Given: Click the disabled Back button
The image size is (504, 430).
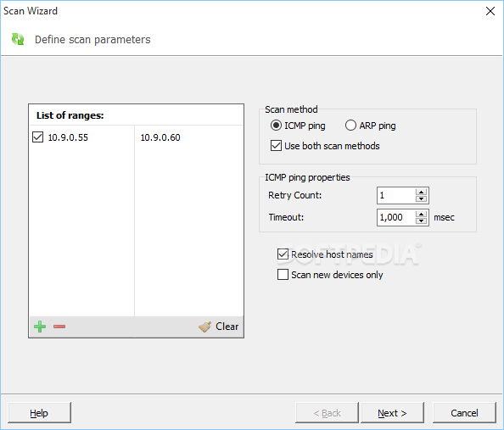Looking at the screenshot, I should tap(327, 413).
